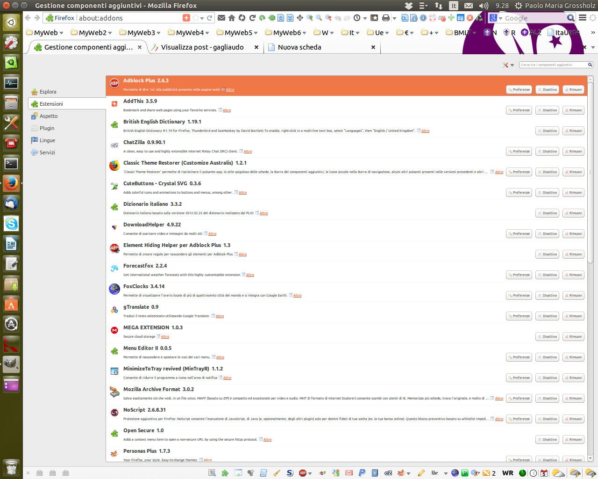Open the Adblock Plus dropdown arrow in the bottom bar
Screen dimensions: 598x479
310,473
